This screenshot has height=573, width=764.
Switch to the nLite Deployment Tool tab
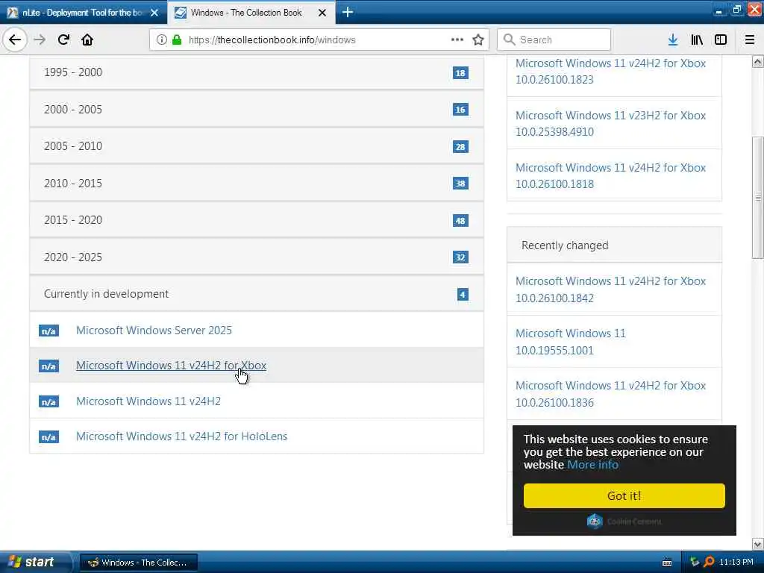83,12
